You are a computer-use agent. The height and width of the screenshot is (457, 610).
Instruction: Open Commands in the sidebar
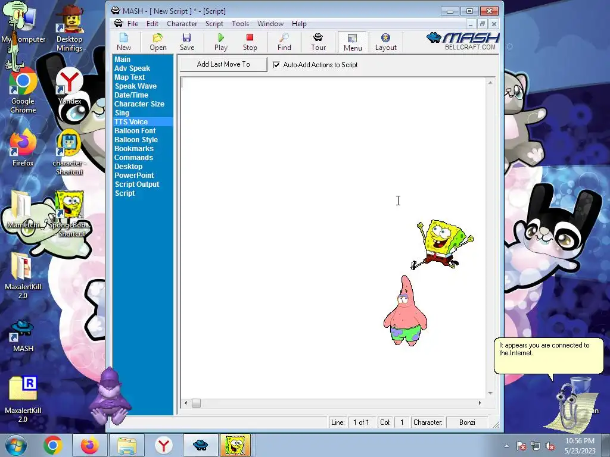click(x=133, y=157)
